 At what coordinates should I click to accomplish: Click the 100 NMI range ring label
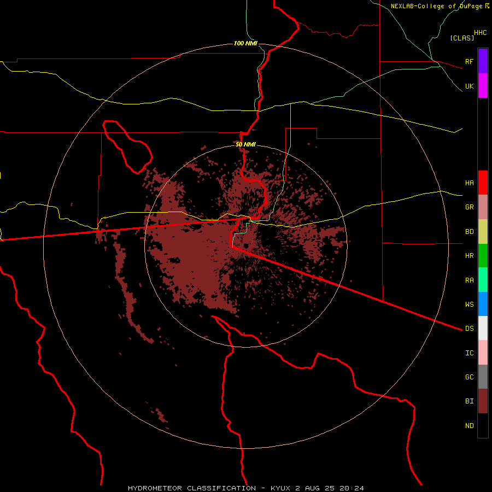click(x=245, y=43)
